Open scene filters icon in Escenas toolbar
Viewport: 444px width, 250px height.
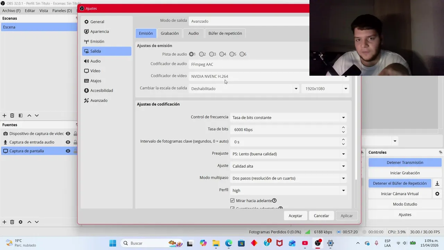[20, 115]
